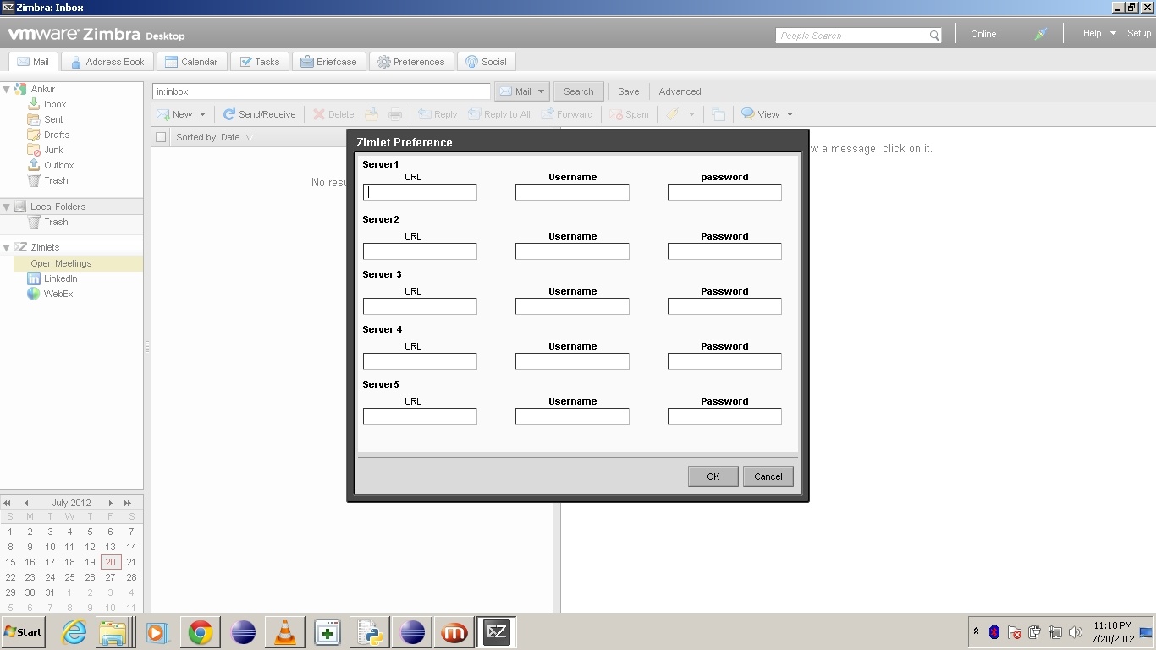The width and height of the screenshot is (1156, 650).
Task: Select the LinkedIn zimlet
Action: tap(60, 278)
